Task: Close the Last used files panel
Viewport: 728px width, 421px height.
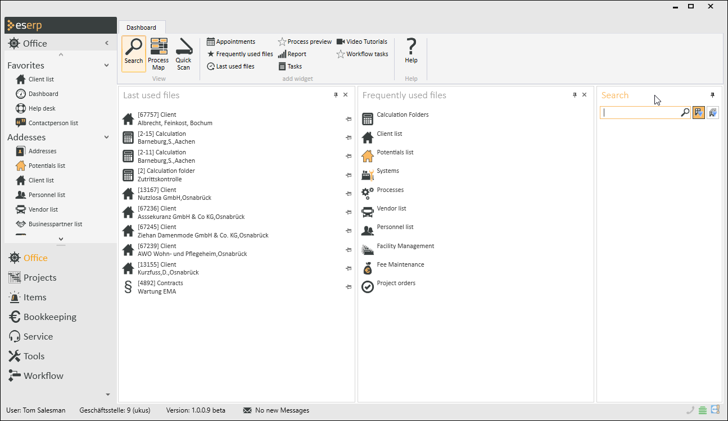Action: 345,95
